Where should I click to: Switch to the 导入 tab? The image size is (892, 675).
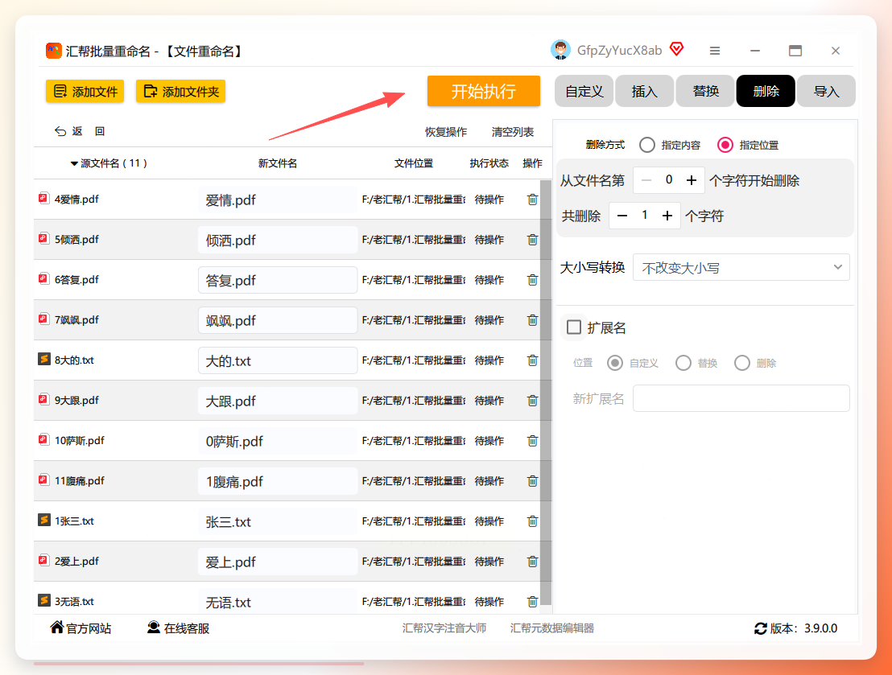826,91
